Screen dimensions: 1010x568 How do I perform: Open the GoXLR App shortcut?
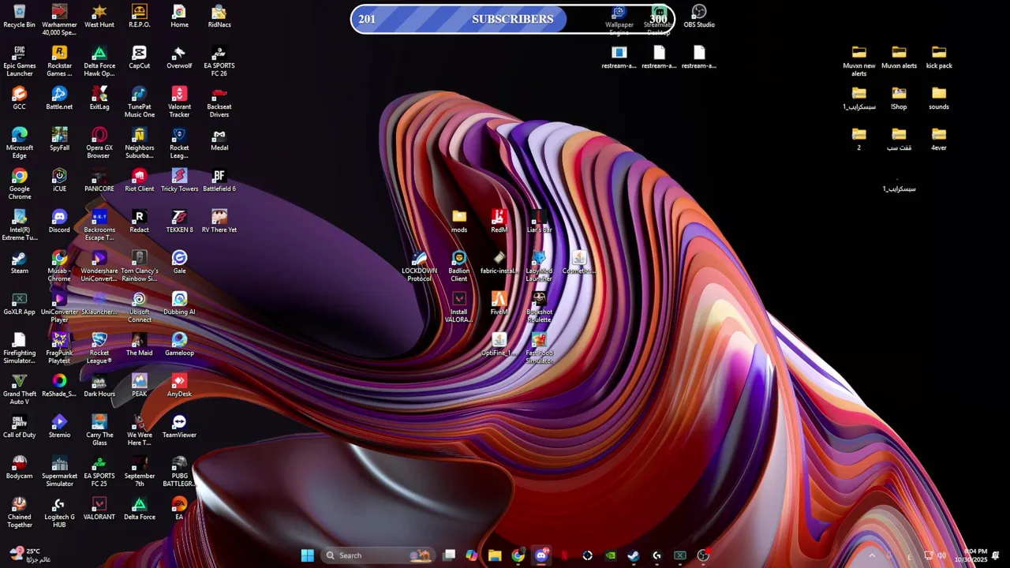click(x=20, y=303)
